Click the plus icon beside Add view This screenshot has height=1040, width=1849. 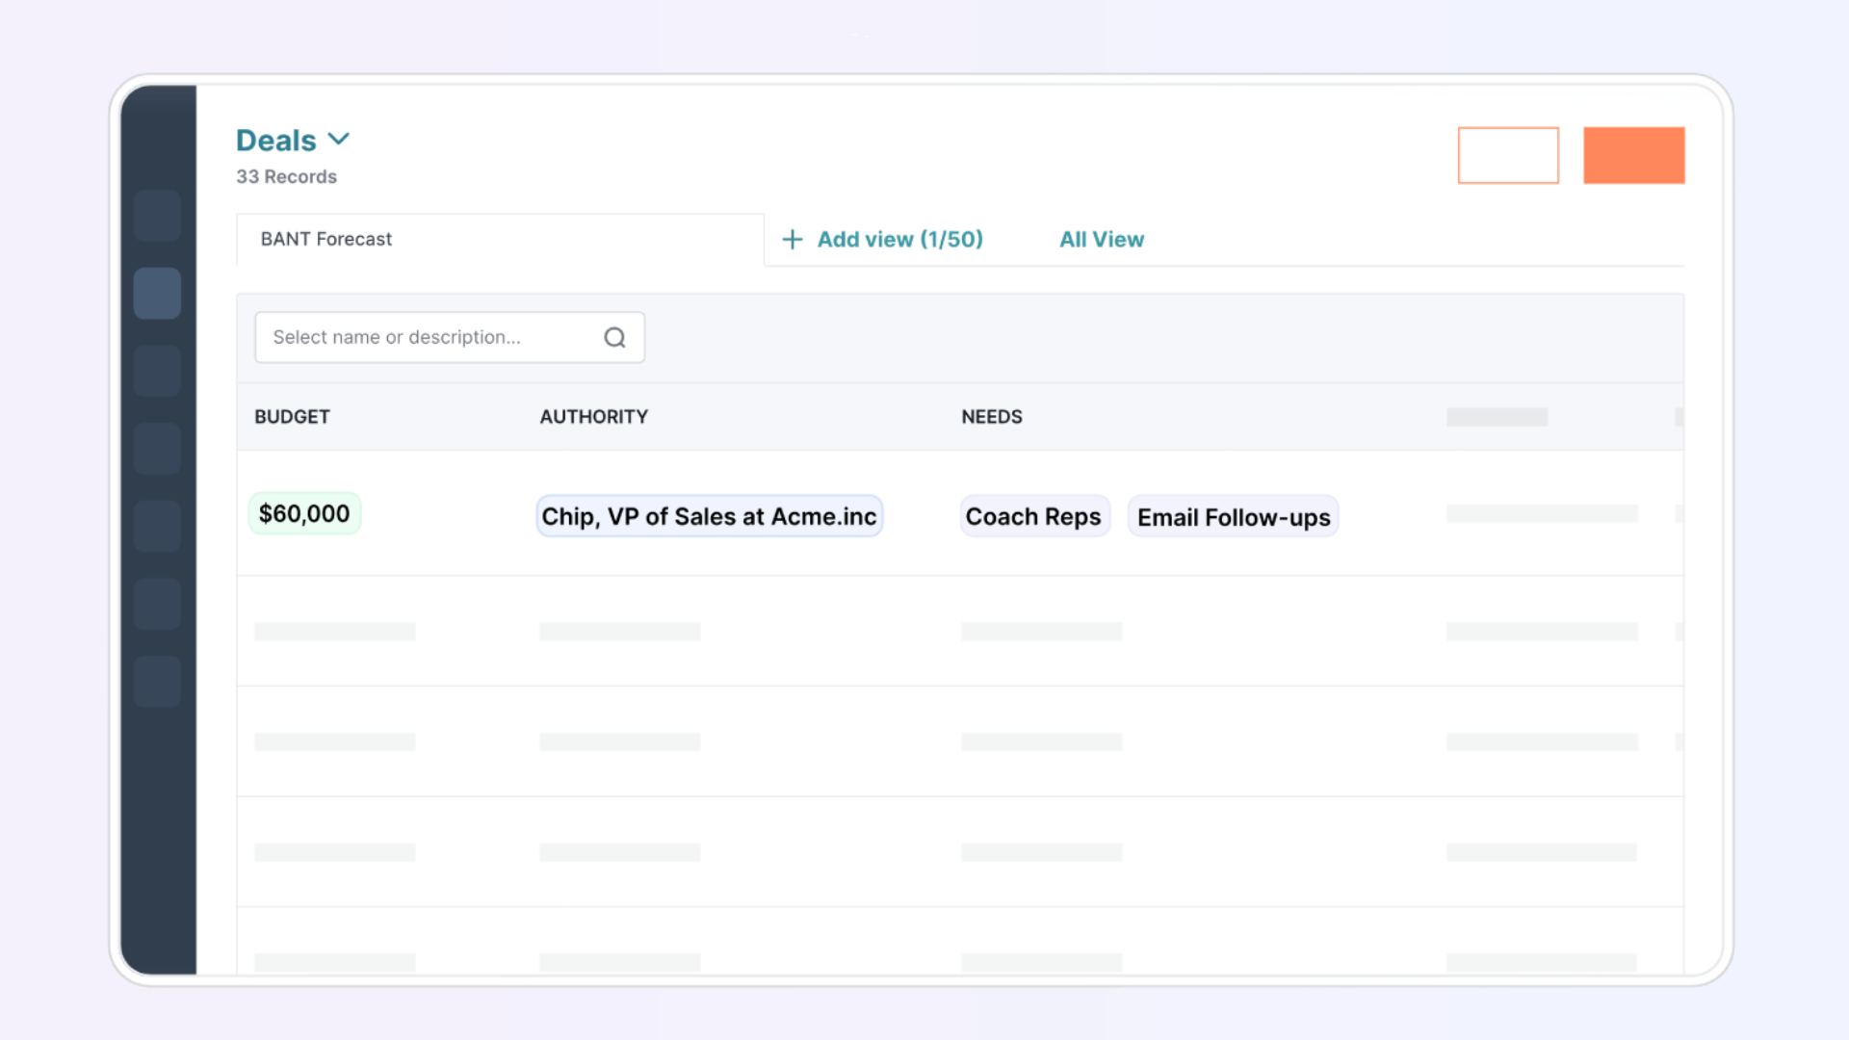(x=792, y=239)
